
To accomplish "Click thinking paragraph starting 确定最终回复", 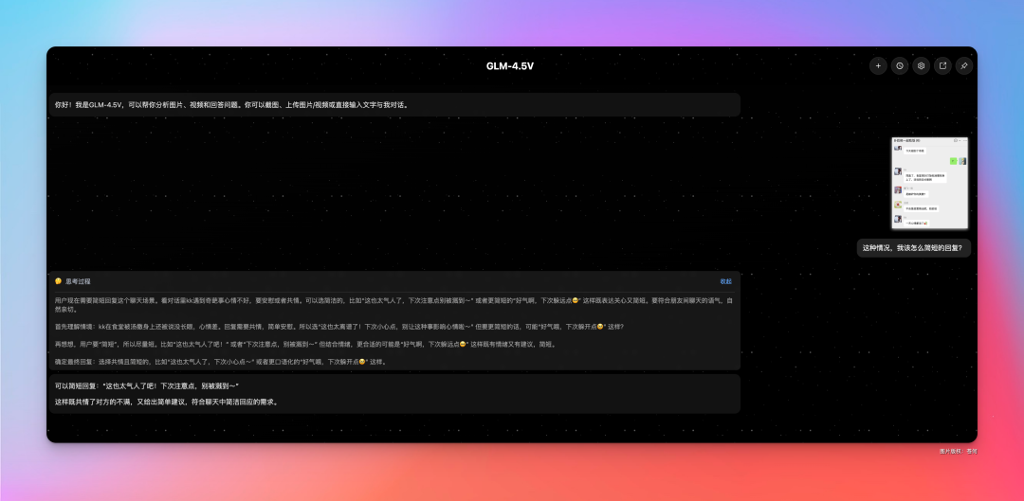I will point(221,362).
